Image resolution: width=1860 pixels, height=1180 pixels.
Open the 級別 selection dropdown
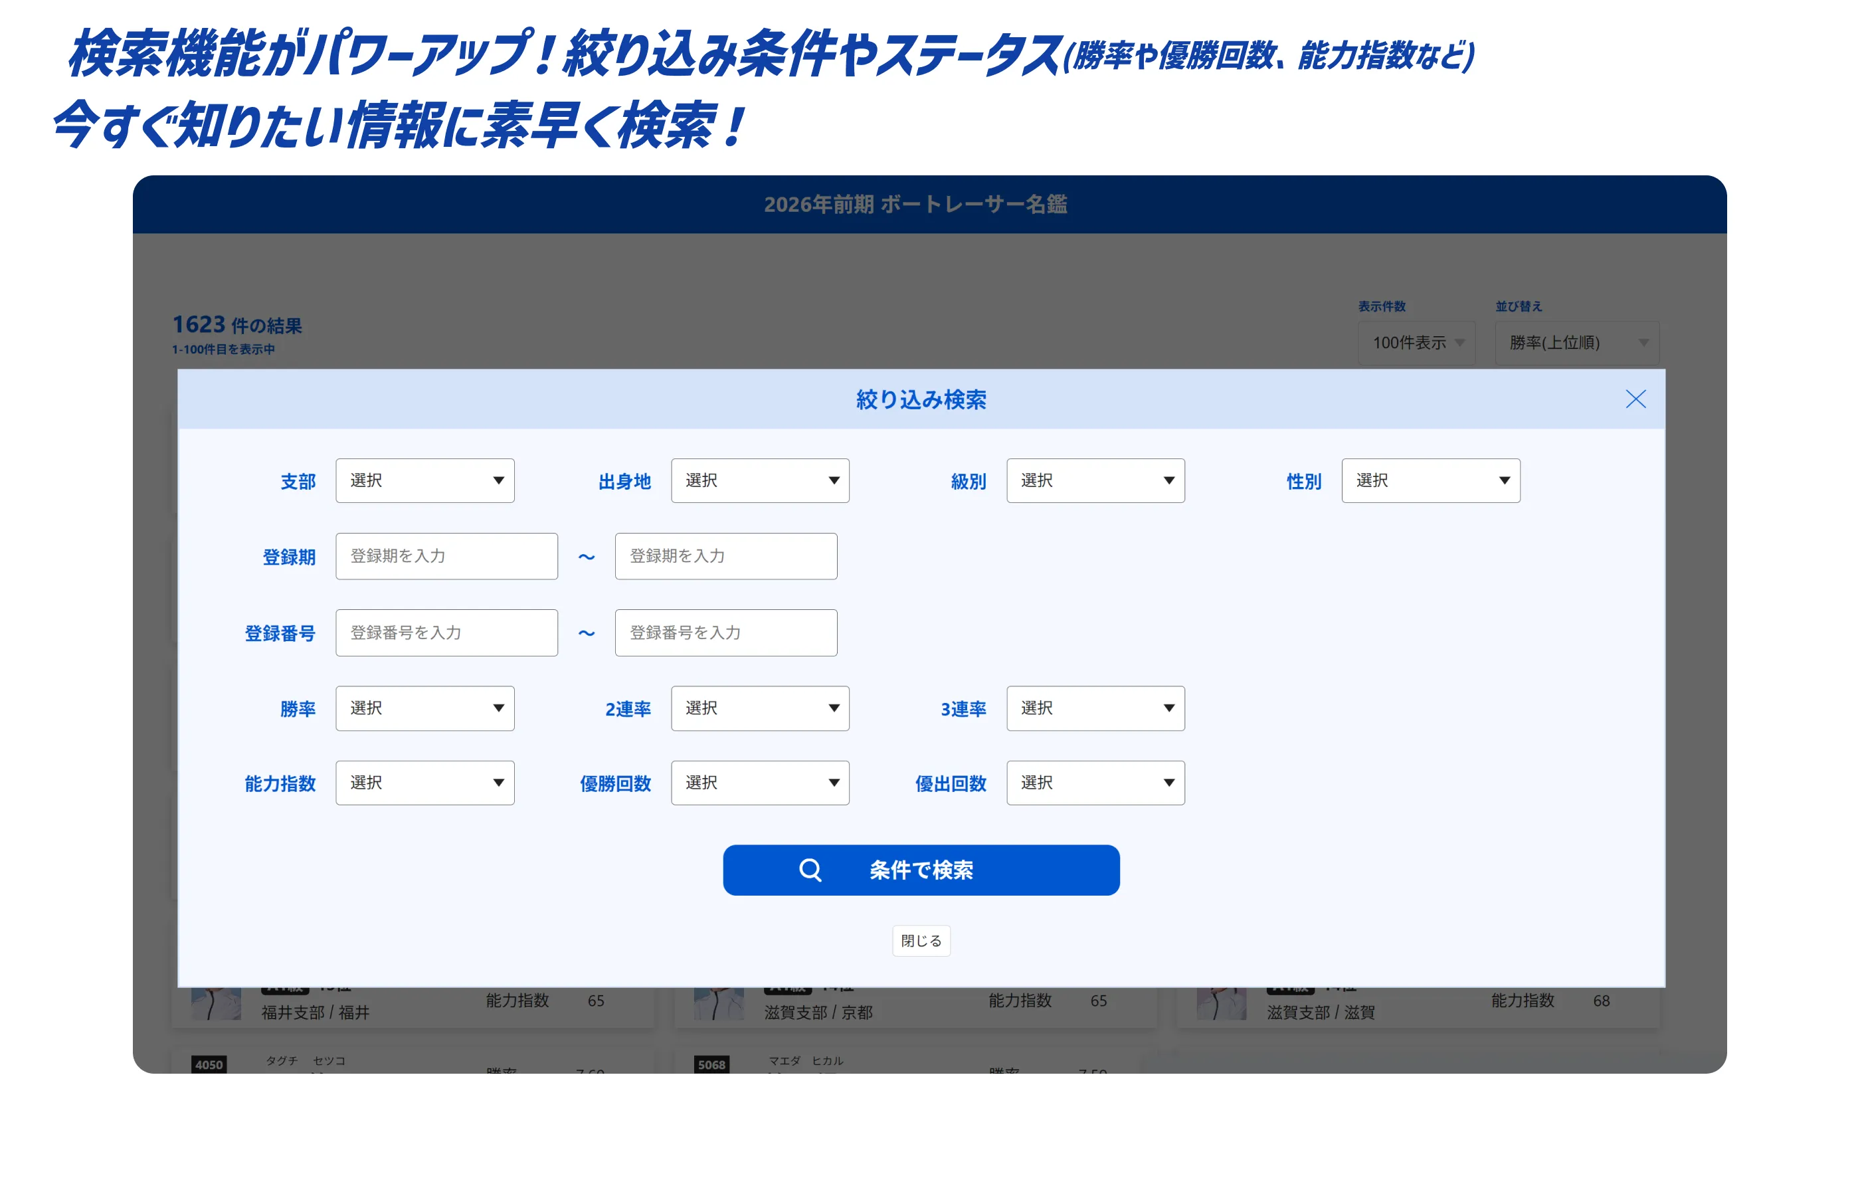pyautogui.click(x=1095, y=480)
